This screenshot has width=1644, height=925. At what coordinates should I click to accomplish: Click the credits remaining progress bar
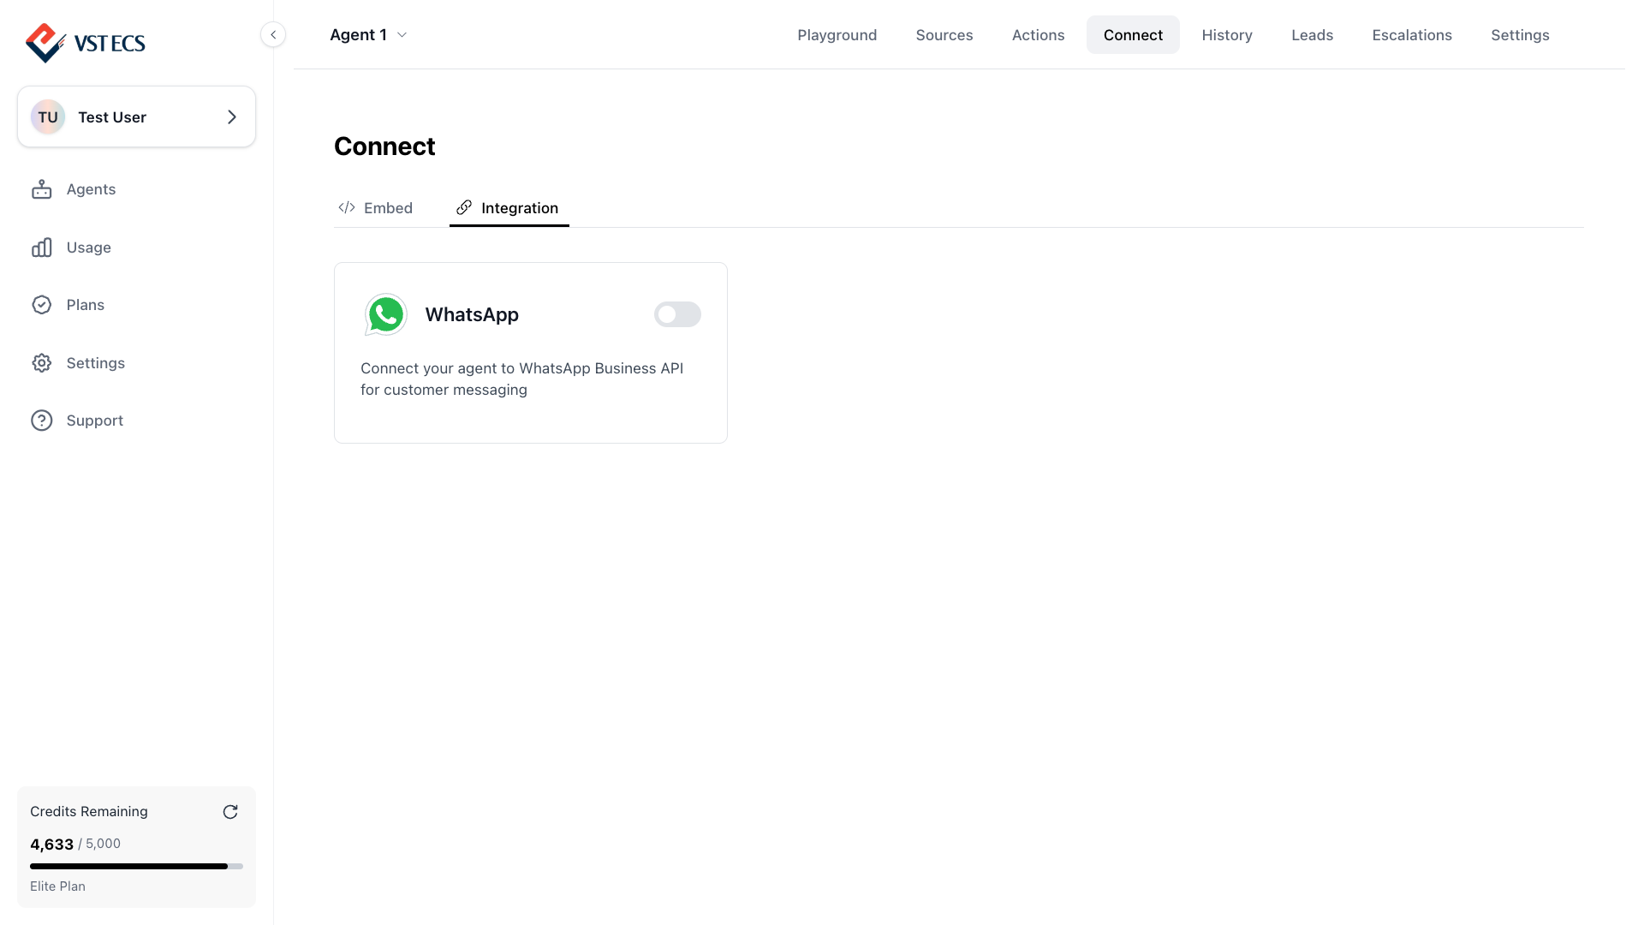[x=136, y=866]
